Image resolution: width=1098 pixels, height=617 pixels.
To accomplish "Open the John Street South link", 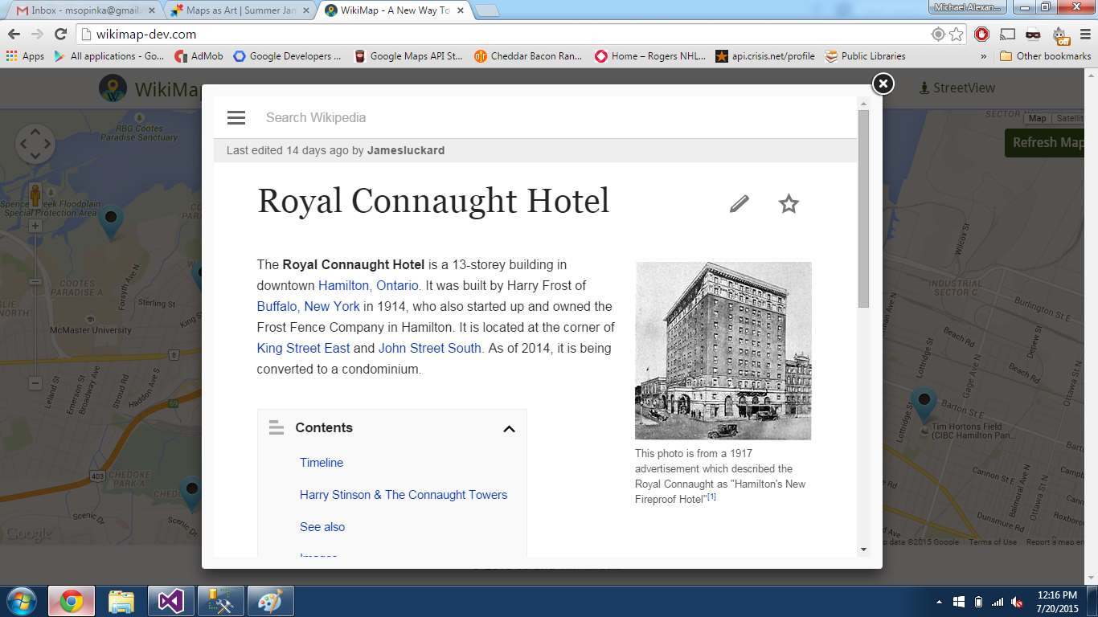I will (430, 348).
